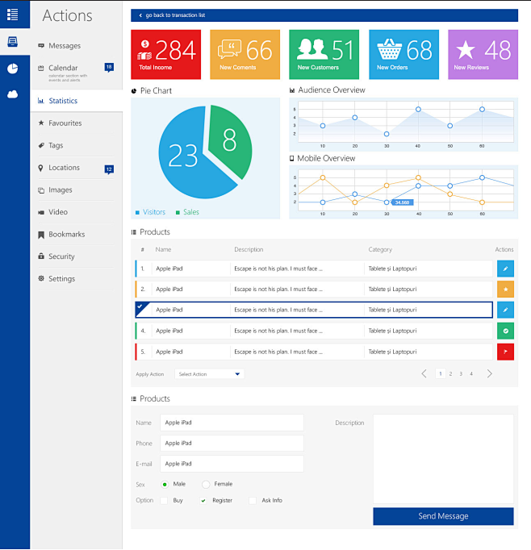Image resolution: width=531 pixels, height=550 pixels.
Task: Click the E-mail input field
Action: pos(232,464)
